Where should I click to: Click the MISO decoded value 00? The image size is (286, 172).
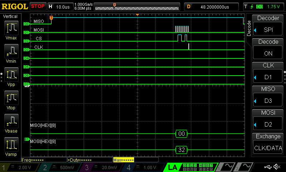click(181, 134)
